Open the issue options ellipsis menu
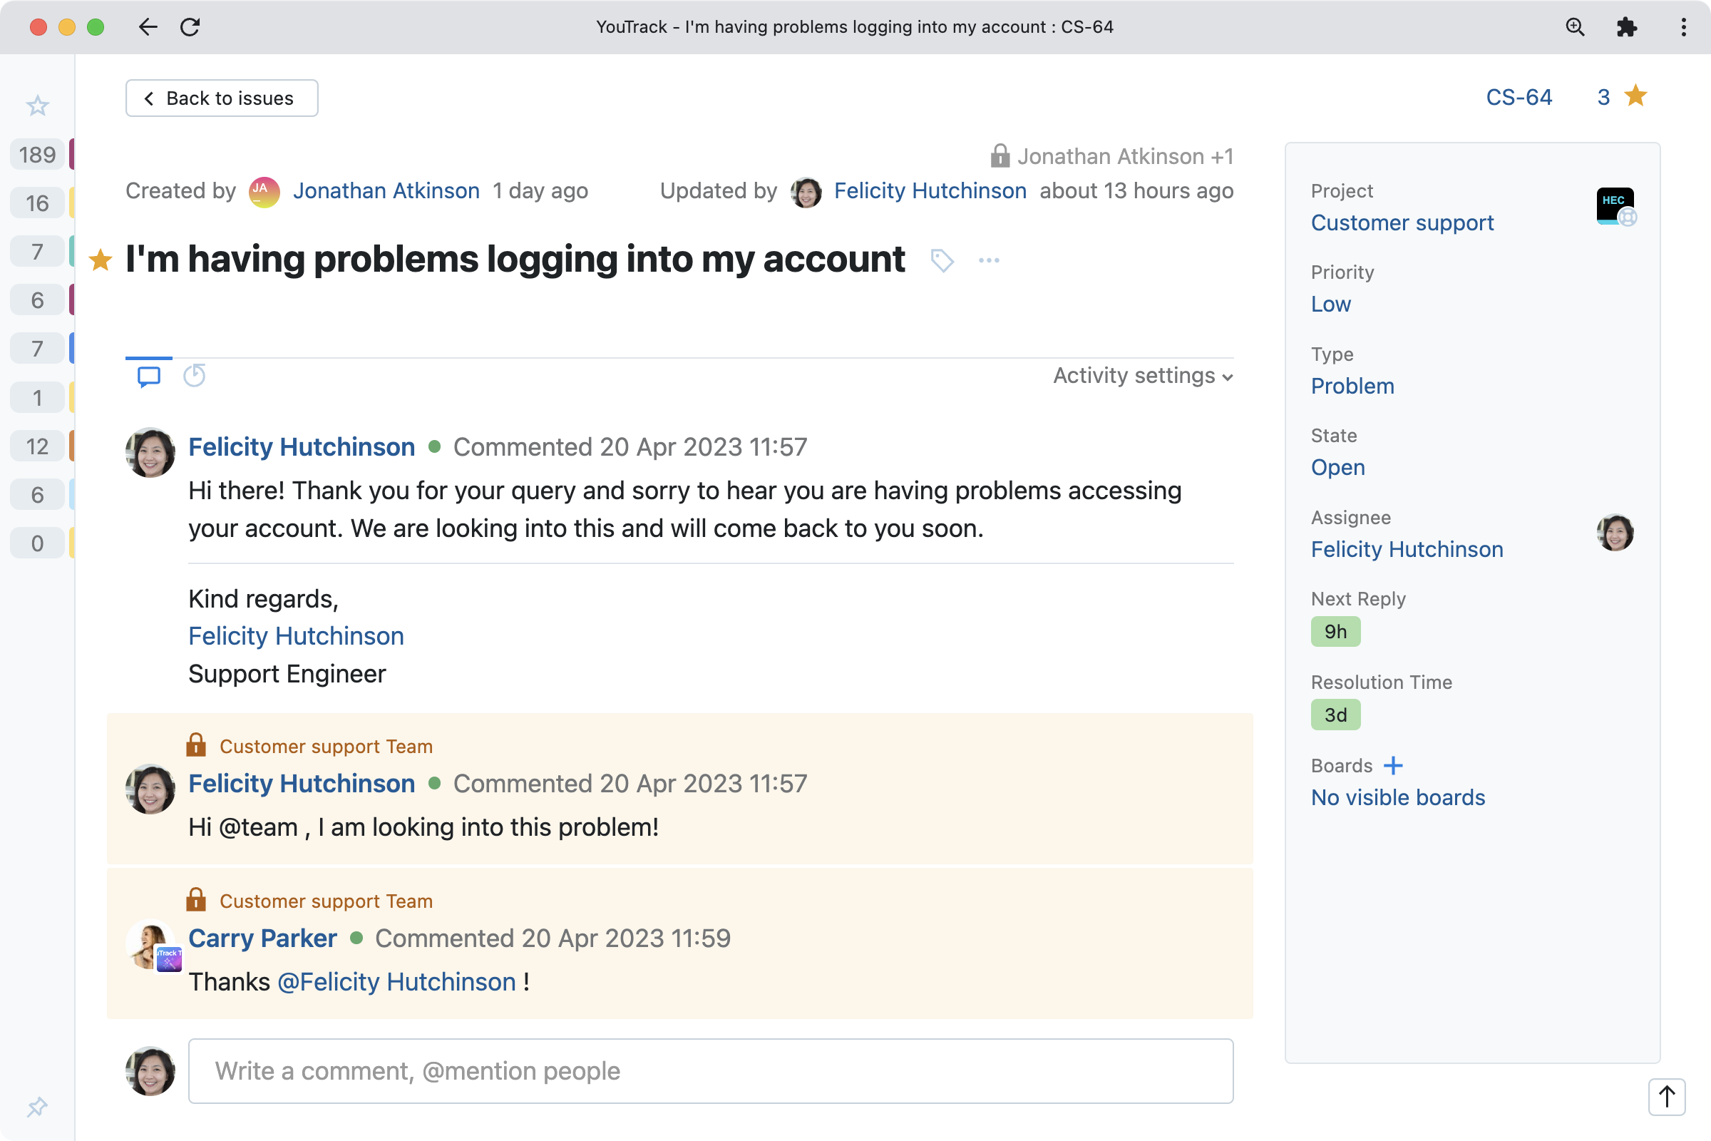1711x1141 pixels. [989, 260]
